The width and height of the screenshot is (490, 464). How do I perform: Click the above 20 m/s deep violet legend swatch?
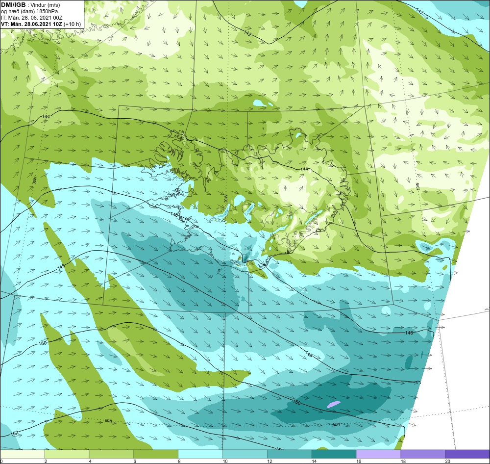click(x=468, y=454)
